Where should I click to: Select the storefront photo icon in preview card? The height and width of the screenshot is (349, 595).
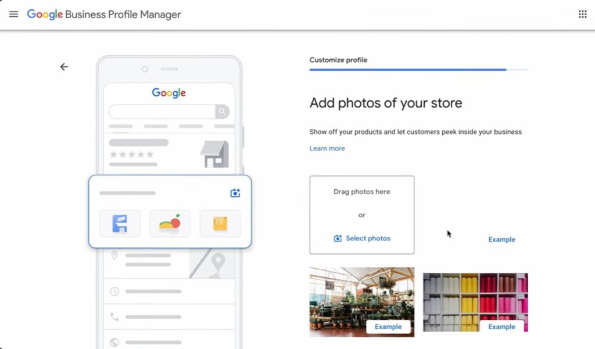pyautogui.click(x=120, y=223)
